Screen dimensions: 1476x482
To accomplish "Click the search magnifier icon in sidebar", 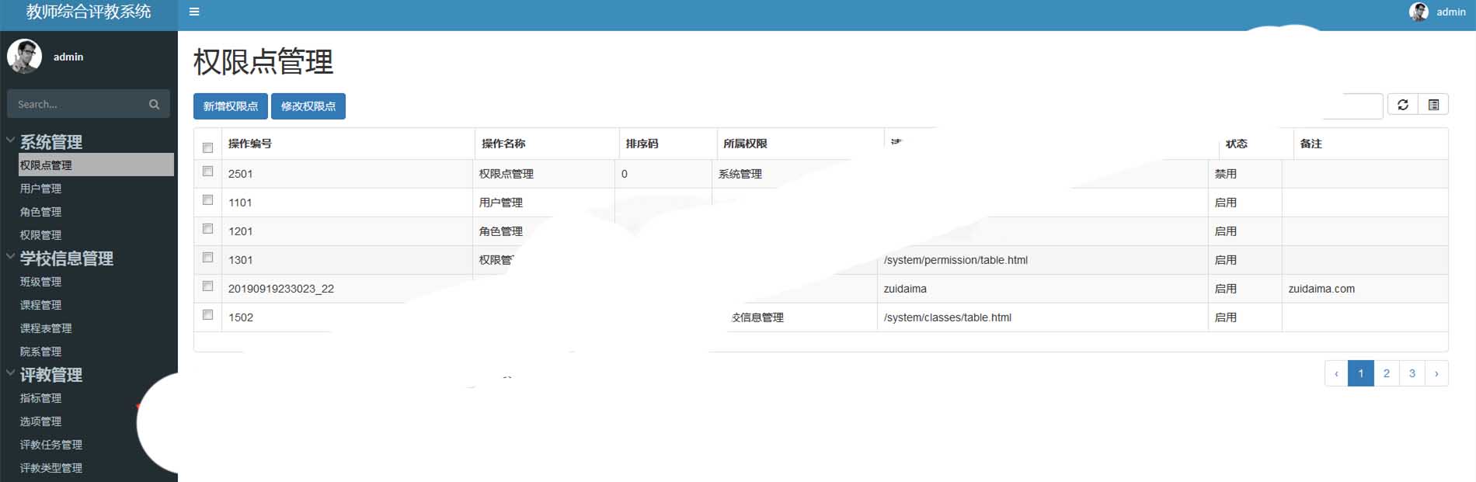I will 154,104.
